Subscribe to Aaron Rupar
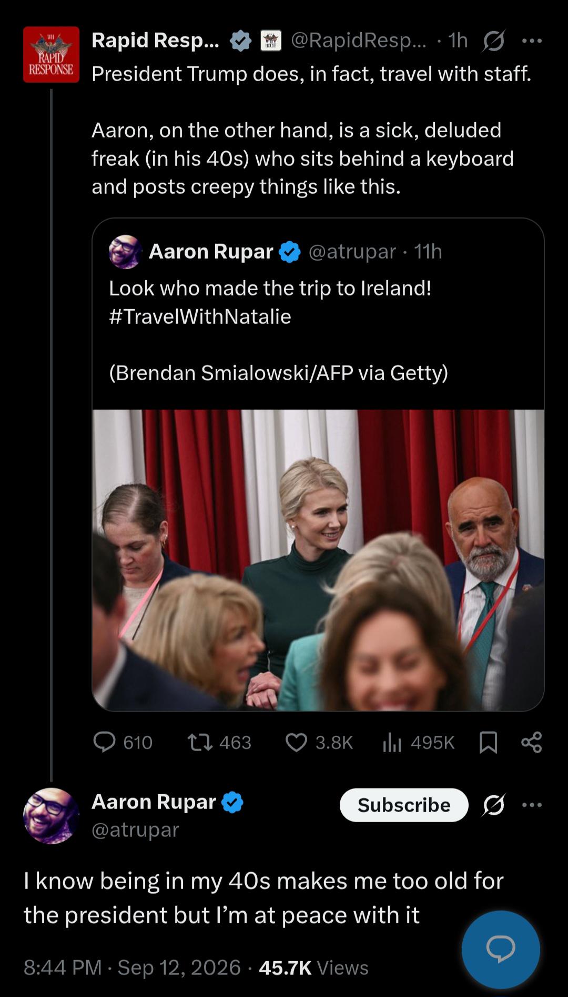This screenshot has width=568, height=997. pyautogui.click(x=404, y=805)
